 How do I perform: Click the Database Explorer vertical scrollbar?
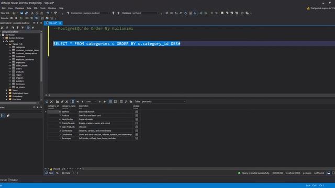click(41, 57)
